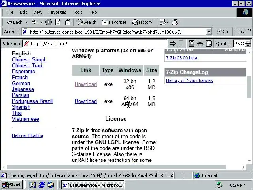Image resolution: width=253 pixels, height=190 pixels.
Task: Click the Home icon in toolbar
Action: (x=68, y=22)
